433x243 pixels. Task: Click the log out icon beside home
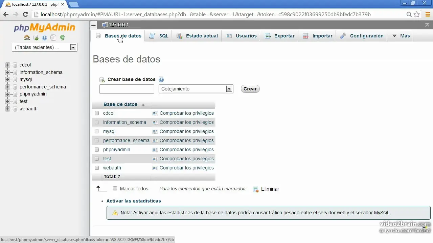coord(36,38)
